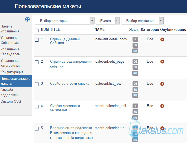
Task: Click the icalevent.edit_page name cell
Action: click(109, 62)
